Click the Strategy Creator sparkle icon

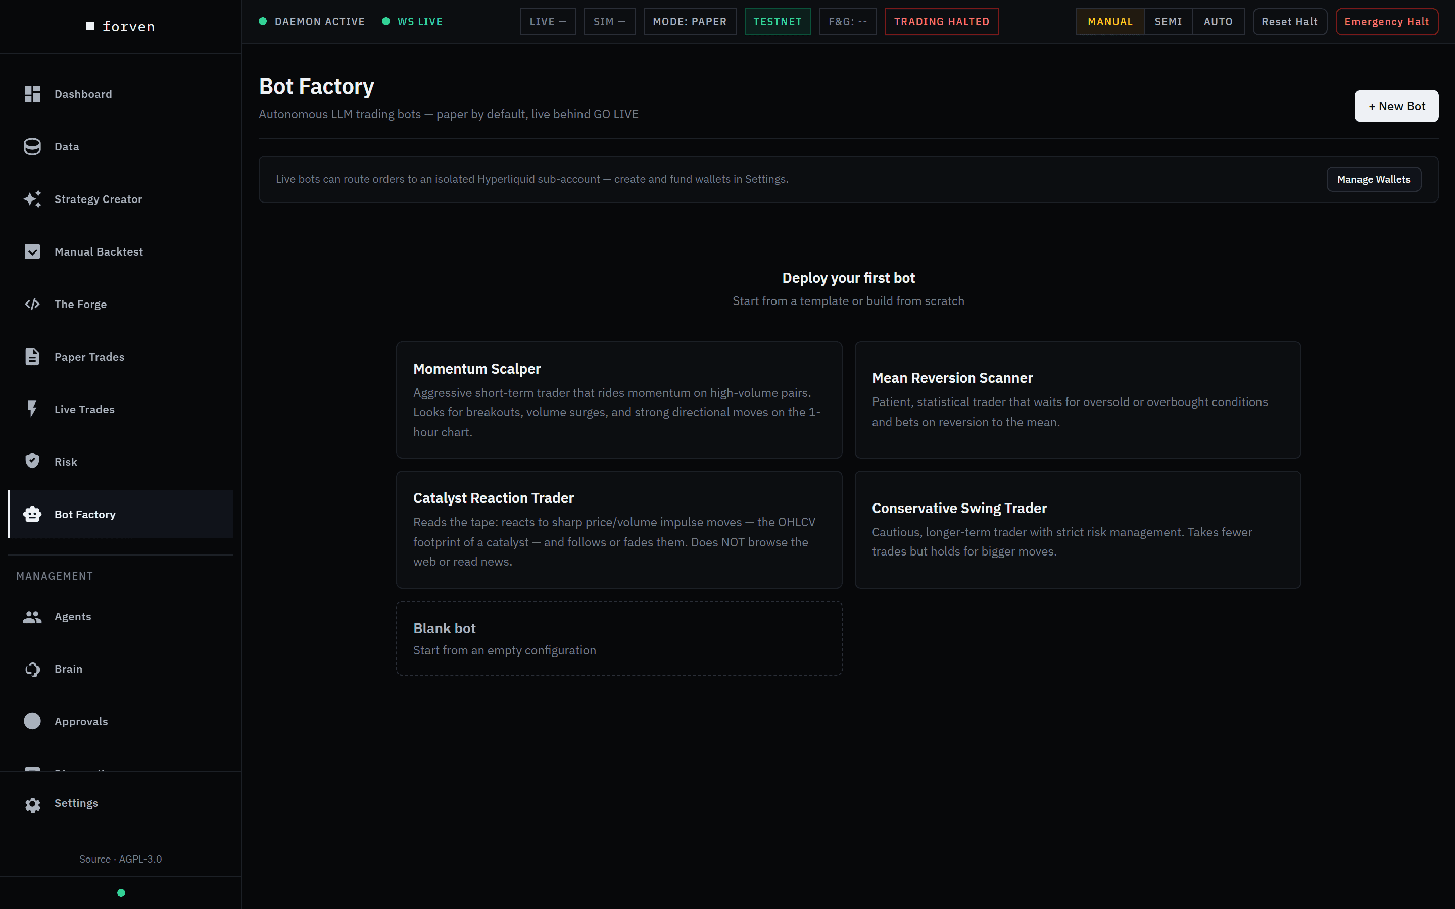click(x=32, y=199)
